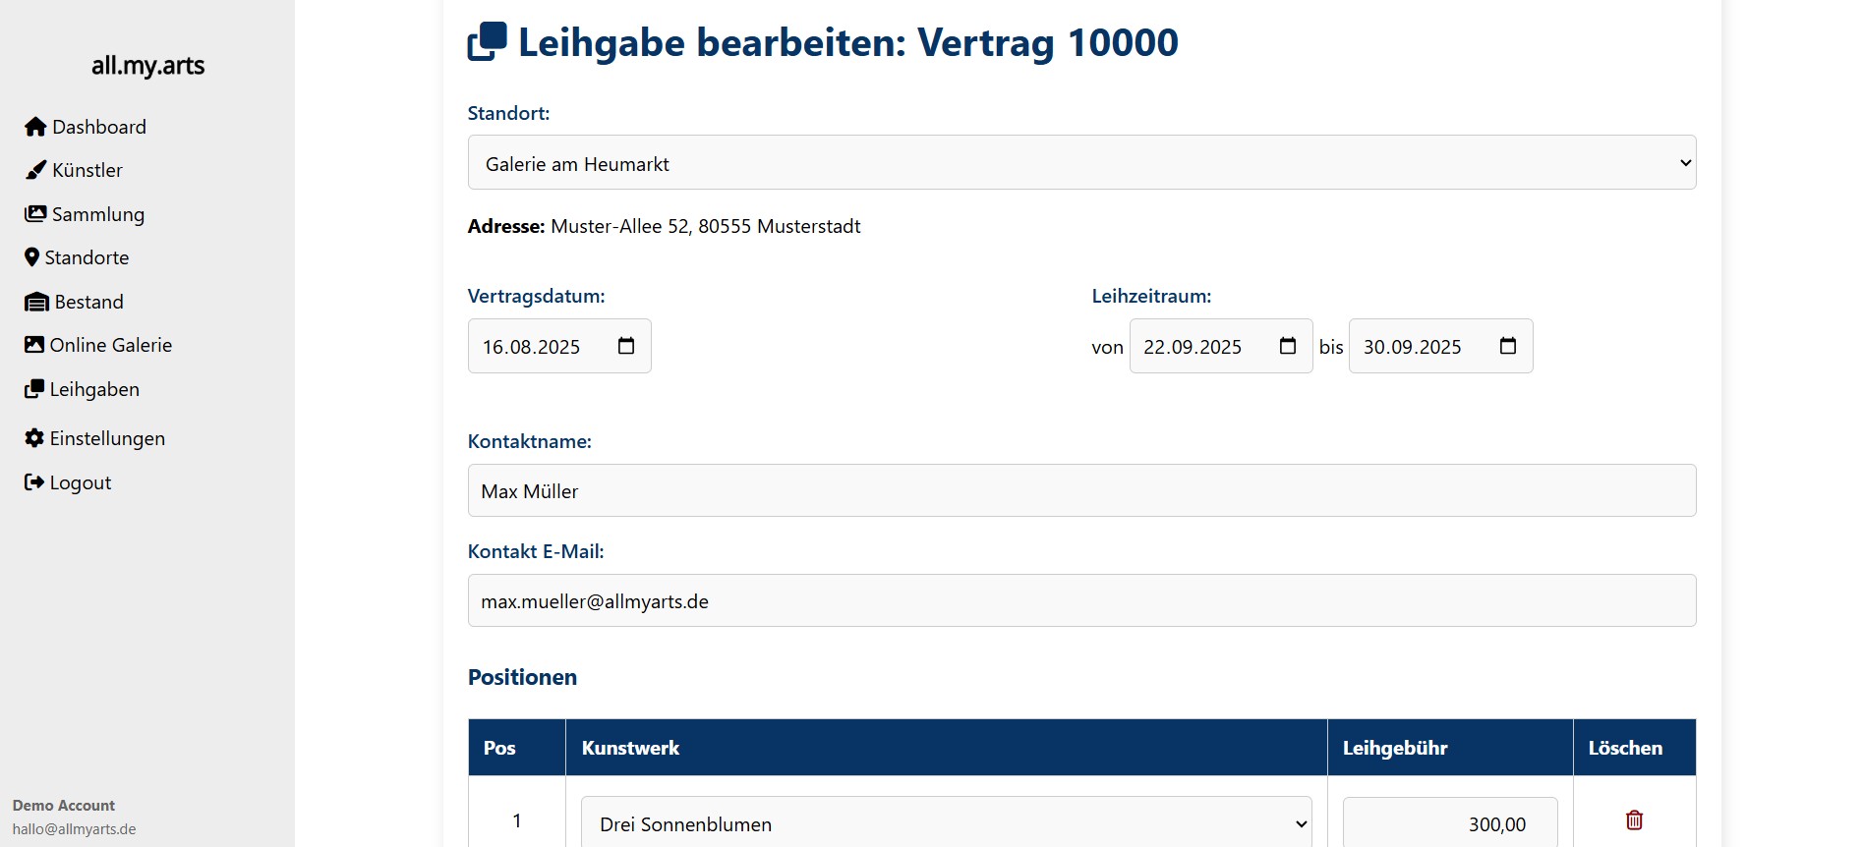This screenshot has width=1863, height=847.
Task: Focus the Kontakt E-Mail input field
Action: pyautogui.click(x=1081, y=601)
